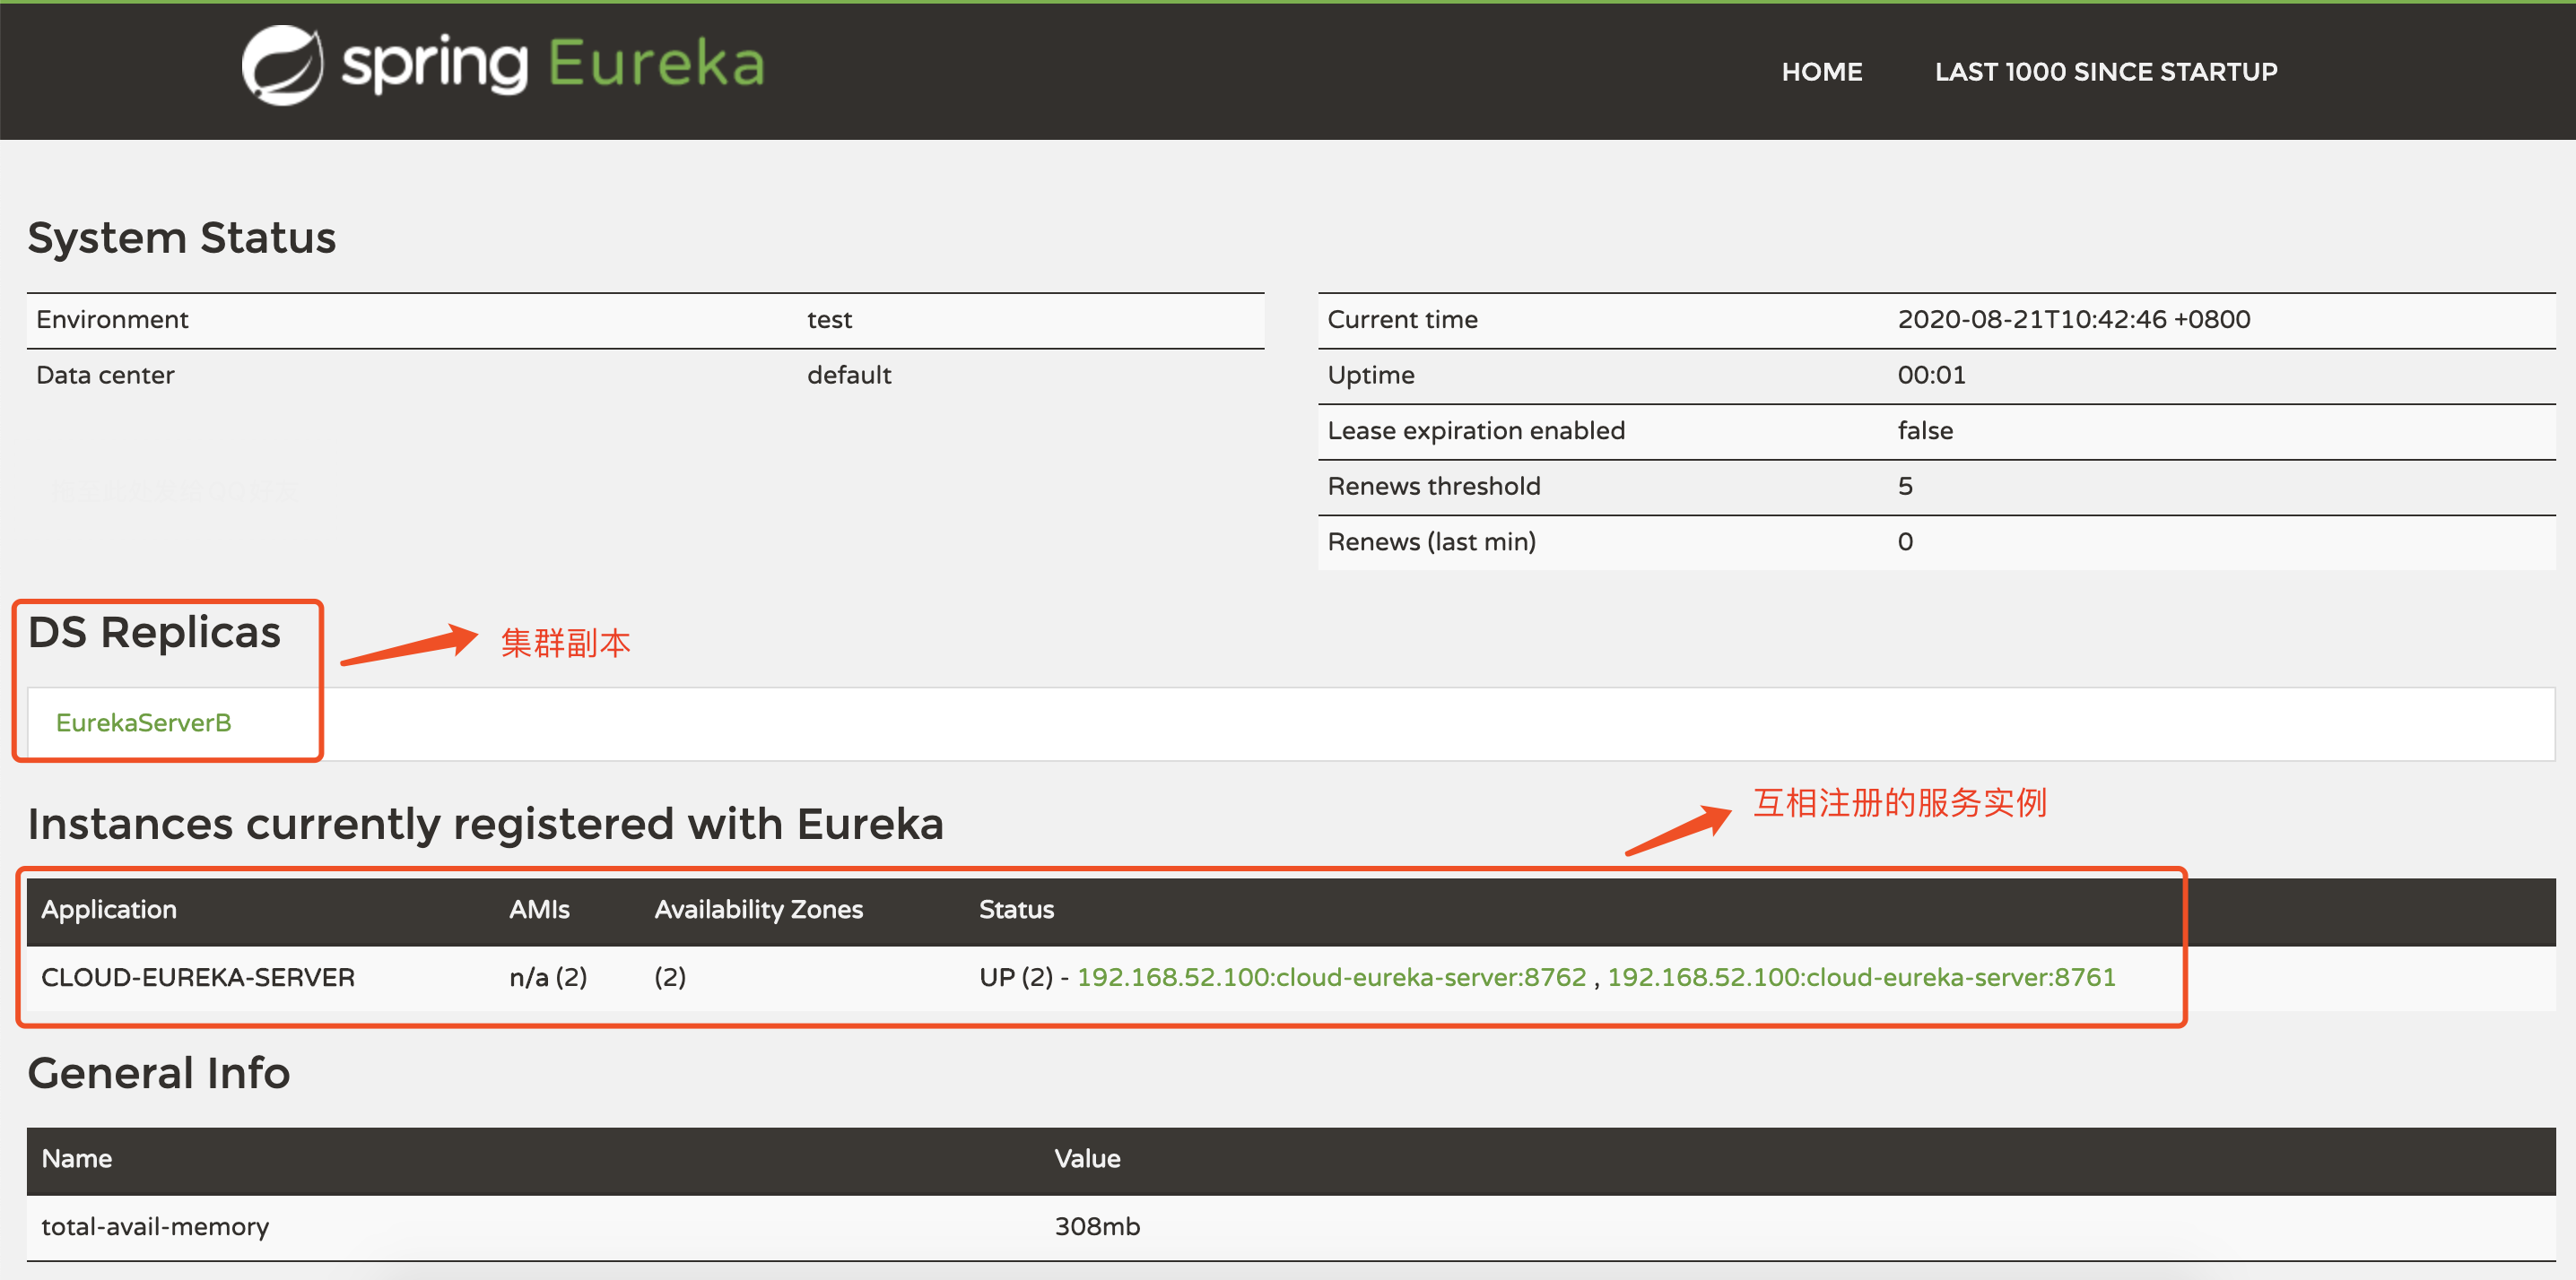Select the total-avail-memory row name
2576x1280 pixels.
click(155, 1227)
